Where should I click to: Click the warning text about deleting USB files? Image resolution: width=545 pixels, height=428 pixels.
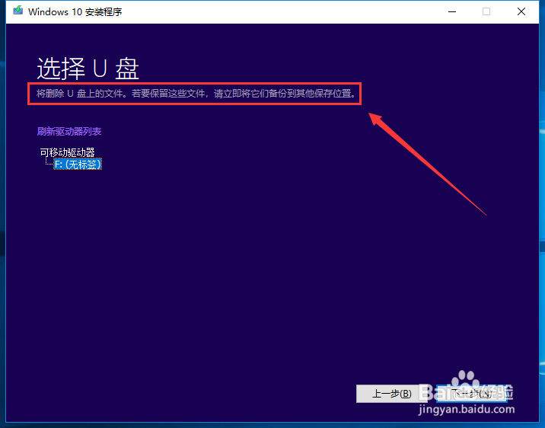[196, 94]
